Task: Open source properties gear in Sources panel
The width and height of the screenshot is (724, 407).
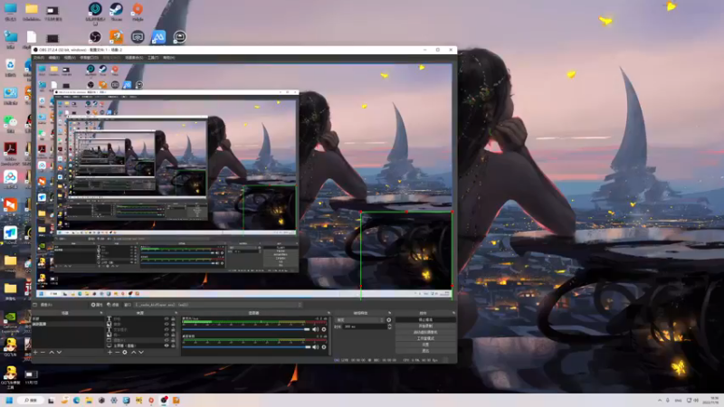Action: 125,352
